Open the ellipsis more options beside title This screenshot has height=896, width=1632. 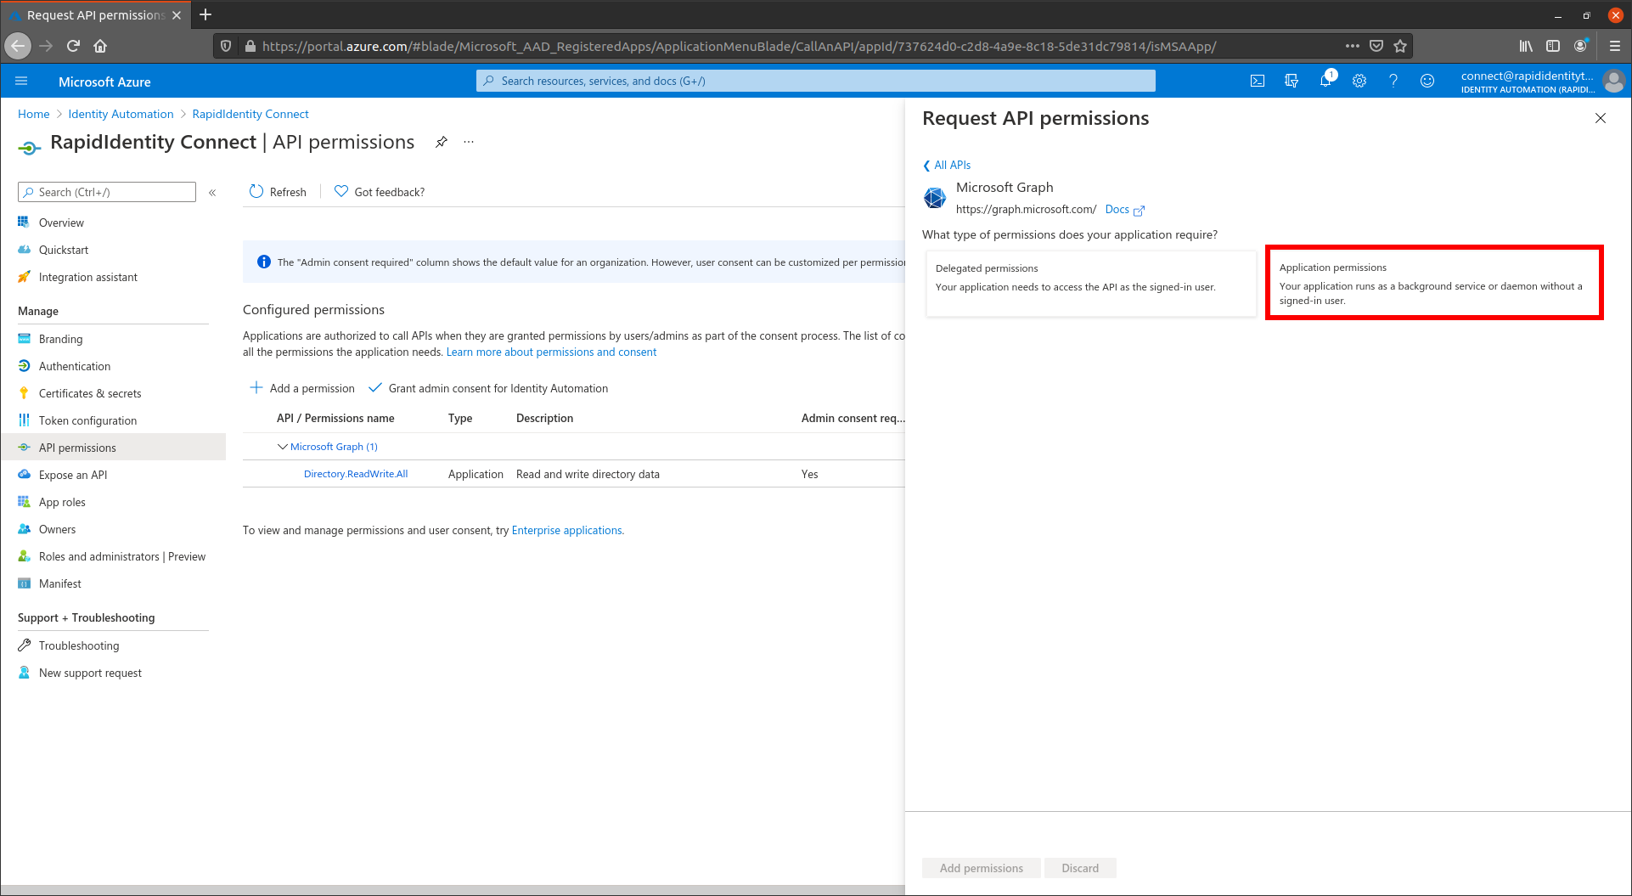point(469,142)
